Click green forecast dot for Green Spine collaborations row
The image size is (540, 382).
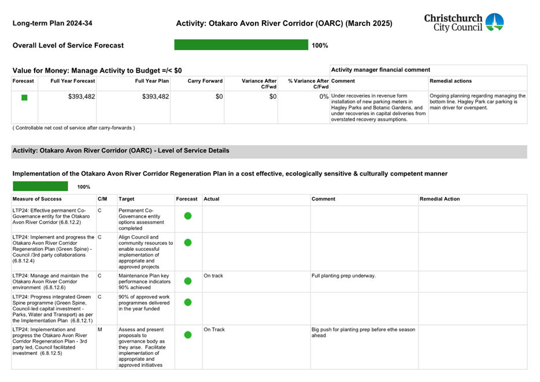188,243
